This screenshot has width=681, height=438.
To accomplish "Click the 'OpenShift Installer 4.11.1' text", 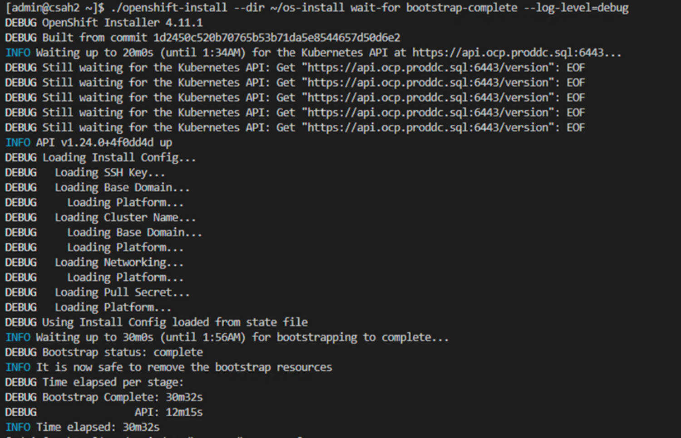I will coord(123,23).
